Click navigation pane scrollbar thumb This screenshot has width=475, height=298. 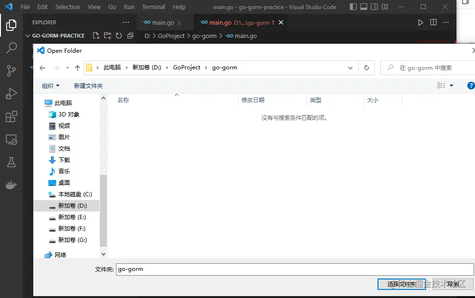coord(103,211)
